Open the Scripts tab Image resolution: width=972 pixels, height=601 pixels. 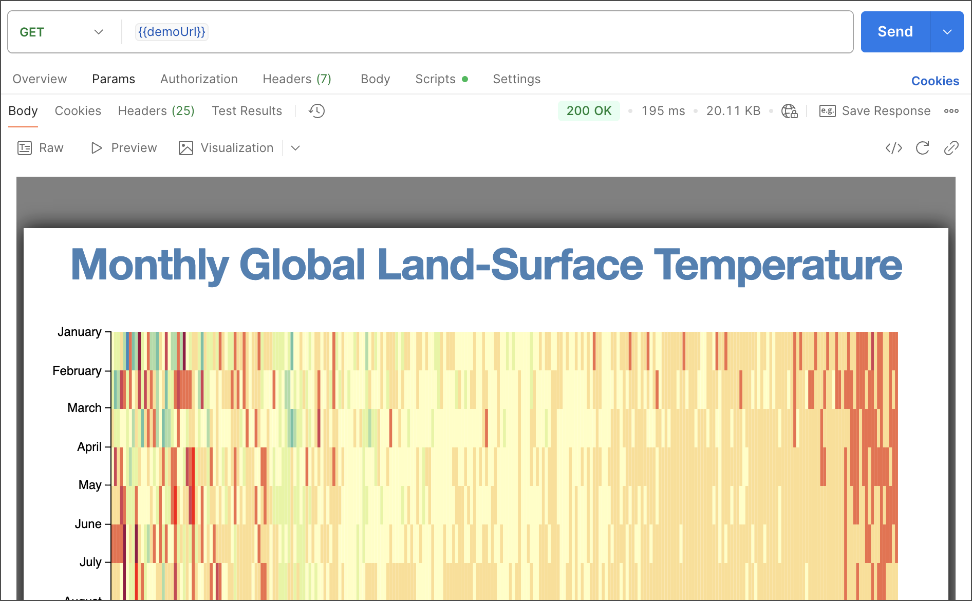[x=435, y=79]
